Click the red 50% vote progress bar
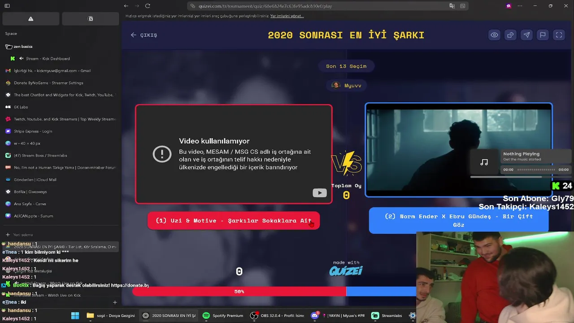The image size is (574, 323). point(239,292)
